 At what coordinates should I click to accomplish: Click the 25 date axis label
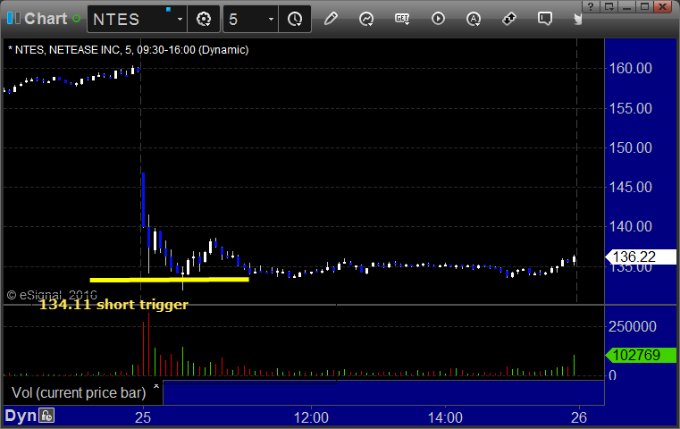click(x=143, y=417)
